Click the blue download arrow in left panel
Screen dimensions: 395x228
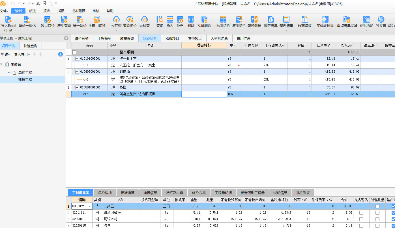point(61,54)
